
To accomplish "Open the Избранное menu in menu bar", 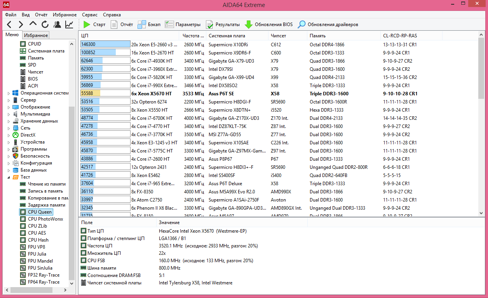I will (65, 15).
